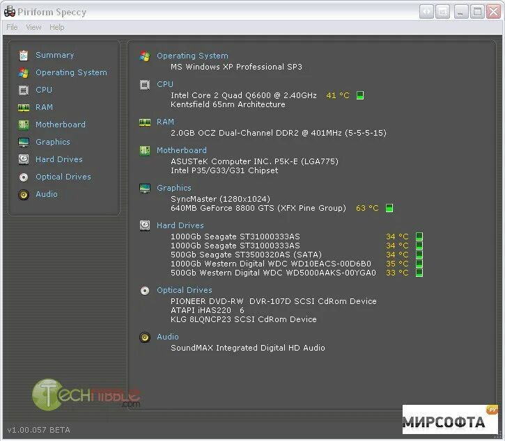
Task: Select Motherboard in the sidebar
Action: point(61,125)
